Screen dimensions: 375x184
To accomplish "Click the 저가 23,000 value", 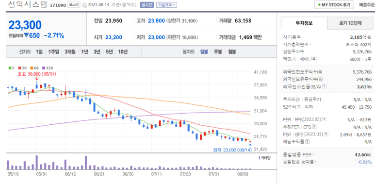I will [156, 37].
